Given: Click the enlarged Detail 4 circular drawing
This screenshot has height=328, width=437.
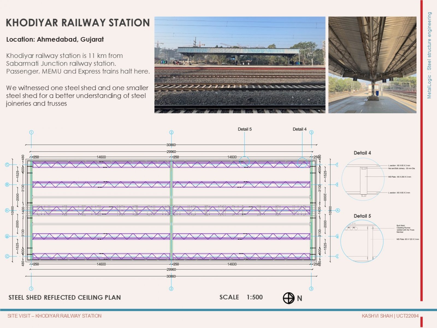Looking at the screenshot, I should [x=363, y=179].
